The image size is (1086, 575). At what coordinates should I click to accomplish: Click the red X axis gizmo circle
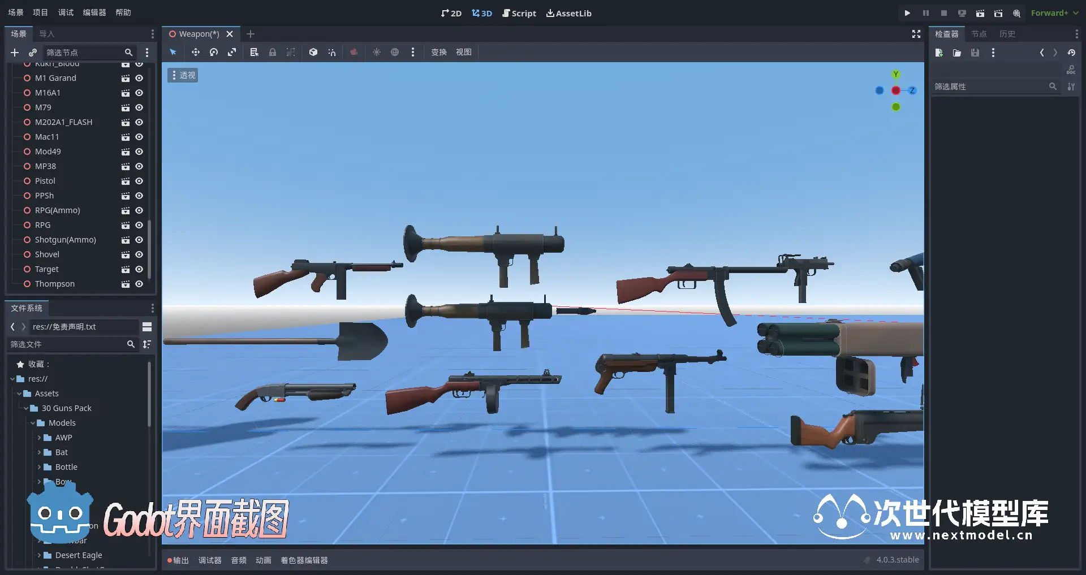point(896,90)
